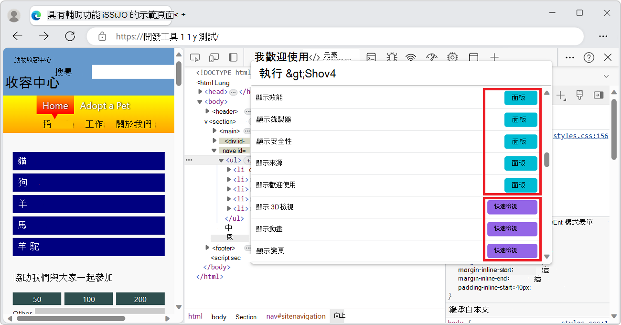Click 快速檢視 badge beside 顯示動畫
The image size is (621, 325).
512,229
